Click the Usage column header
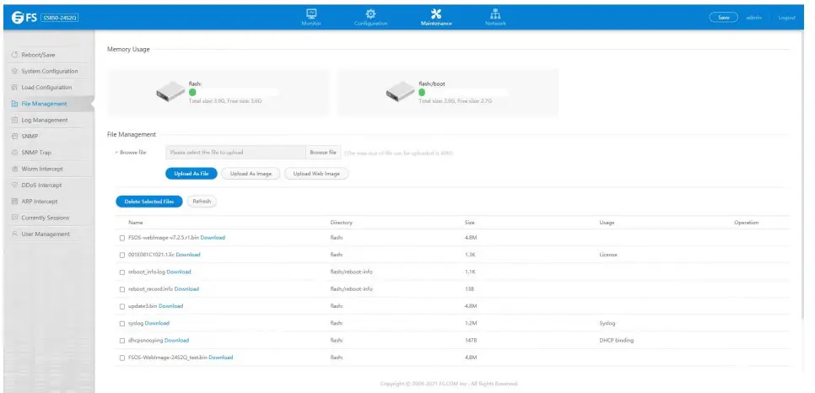This screenshot has height=393, width=815. [x=607, y=223]
